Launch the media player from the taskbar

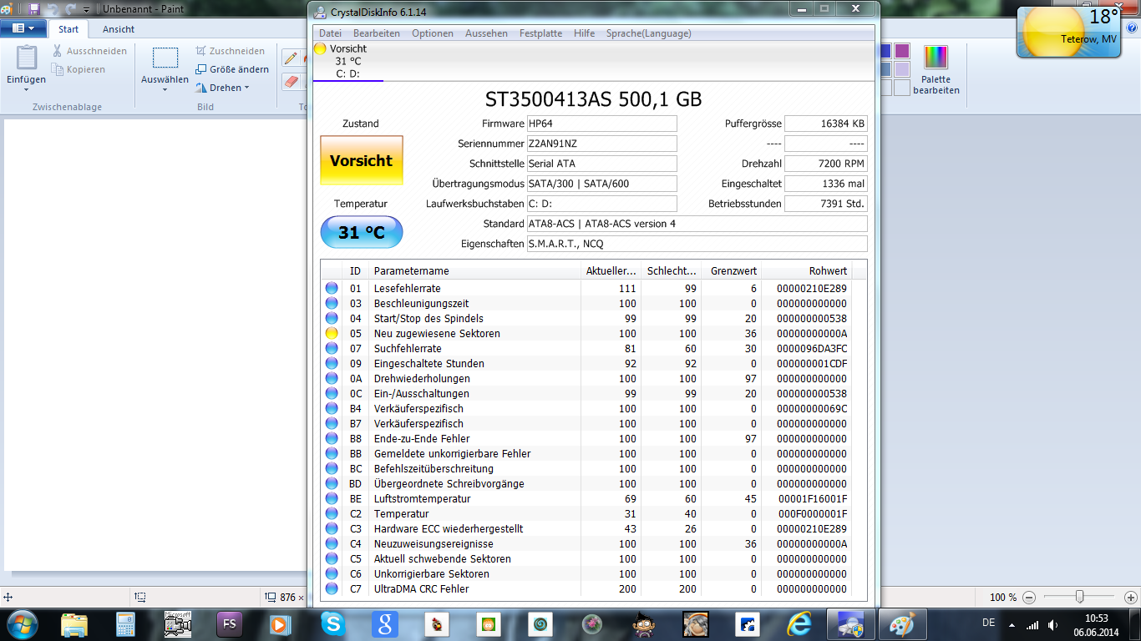tap(280, 624)
